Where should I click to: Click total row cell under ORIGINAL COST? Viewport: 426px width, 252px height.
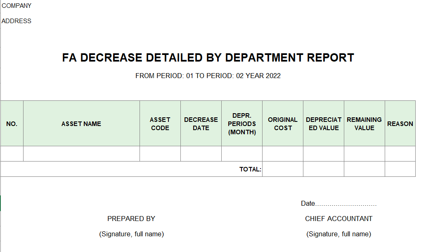pyautogui.click(x=283, y=169)
